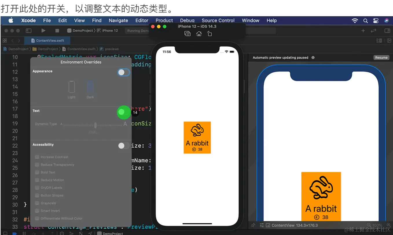Enable the Bold Text checkbox
Viewport: 393px width, 235px height.
click(37, 172)
